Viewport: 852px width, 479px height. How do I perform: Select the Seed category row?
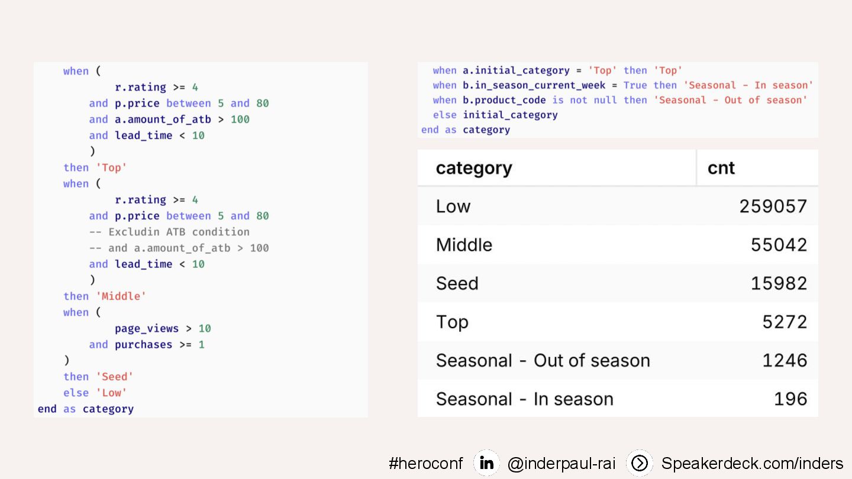618,283
